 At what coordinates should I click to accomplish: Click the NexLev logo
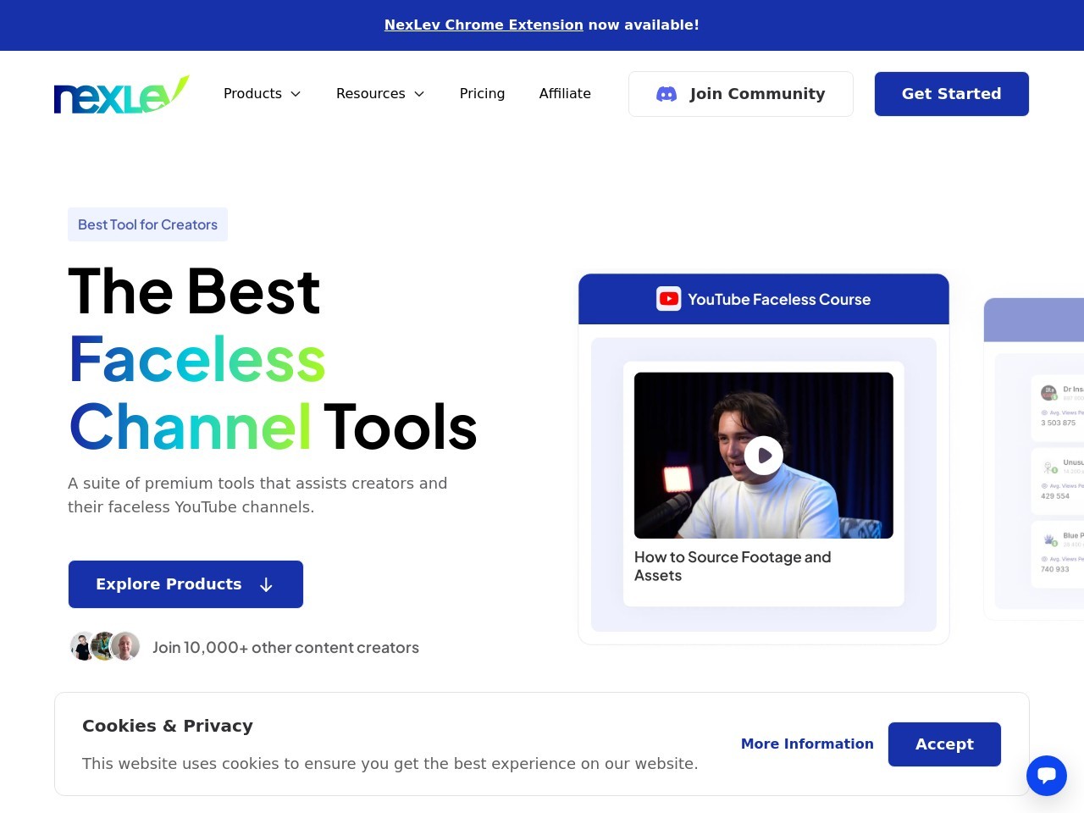121,94
